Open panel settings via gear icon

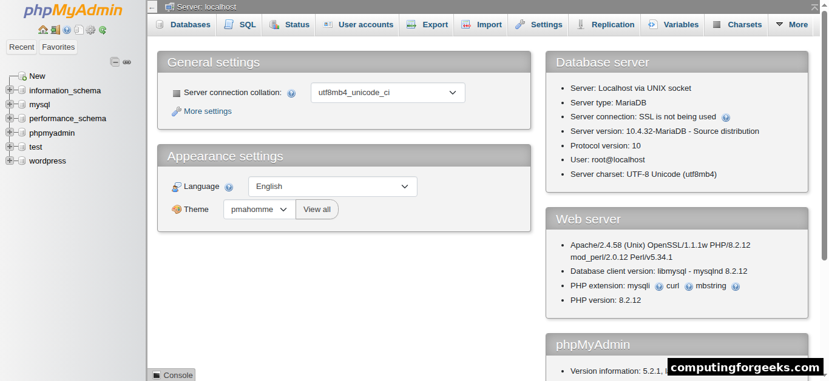[x=90, y=30]
